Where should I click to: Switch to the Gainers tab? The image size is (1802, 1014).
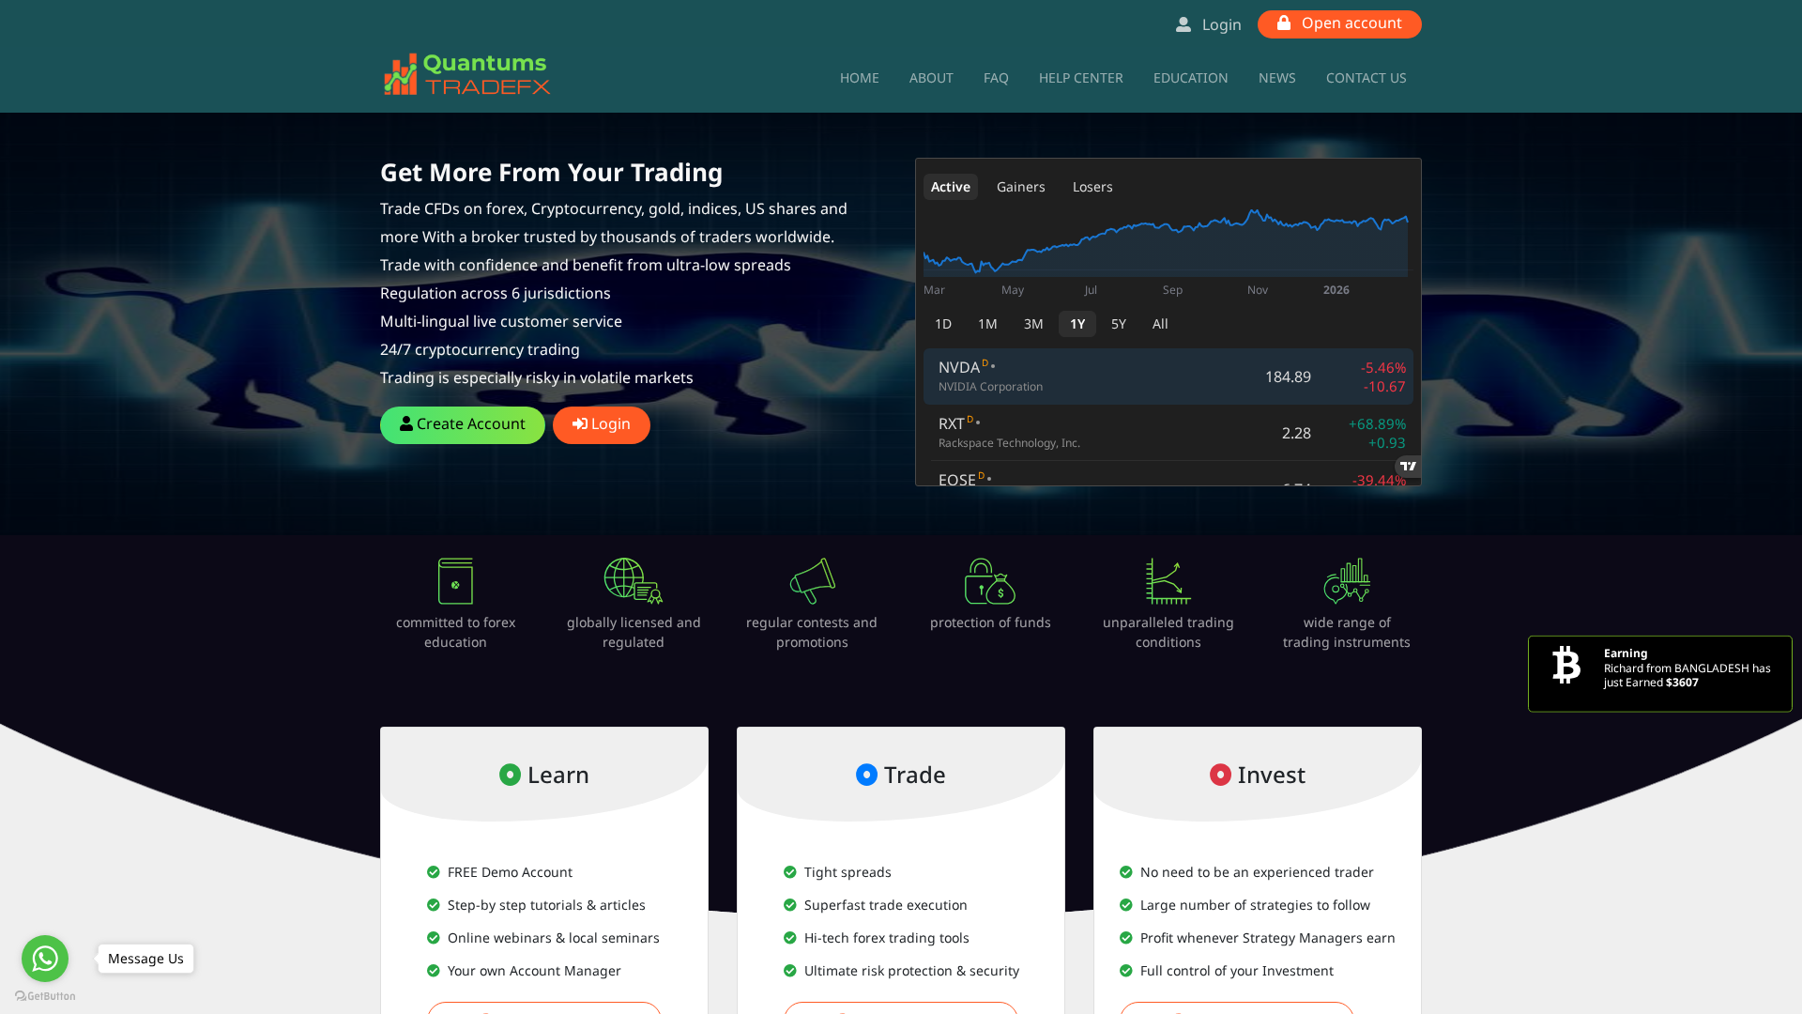1020,186
